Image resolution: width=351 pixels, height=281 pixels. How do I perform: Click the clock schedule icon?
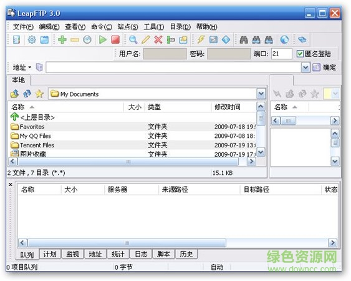pyautogui.click(x=87, y=40)
